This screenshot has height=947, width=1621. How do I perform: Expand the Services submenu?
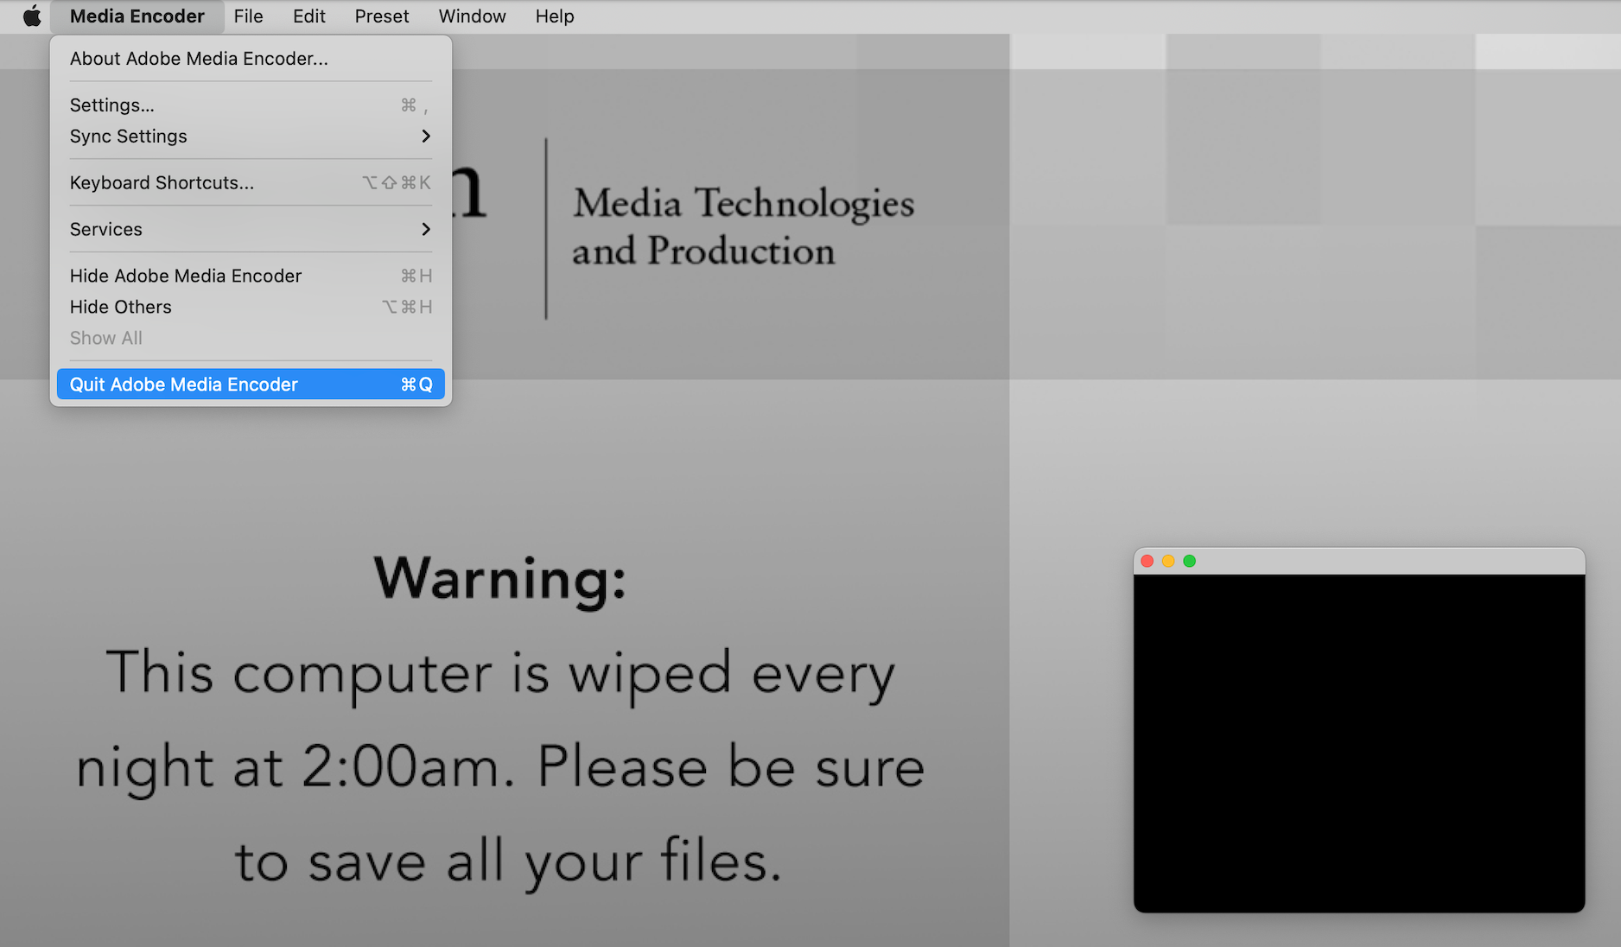point(251,230)
